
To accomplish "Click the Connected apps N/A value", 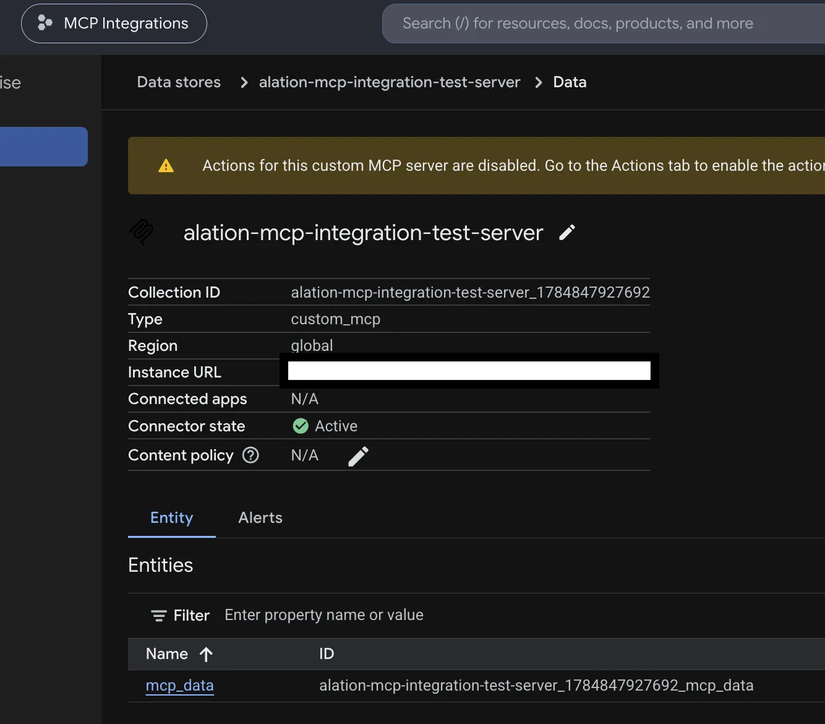I will (x=305, y=399).
